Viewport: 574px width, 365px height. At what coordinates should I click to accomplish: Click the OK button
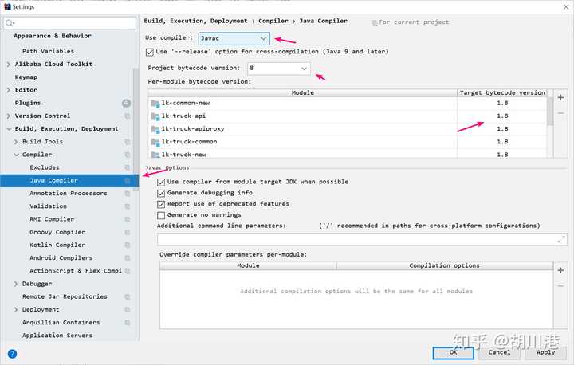point(453,353)
